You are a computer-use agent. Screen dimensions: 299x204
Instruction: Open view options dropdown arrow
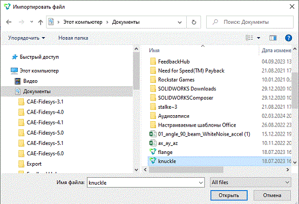point(259,38)
